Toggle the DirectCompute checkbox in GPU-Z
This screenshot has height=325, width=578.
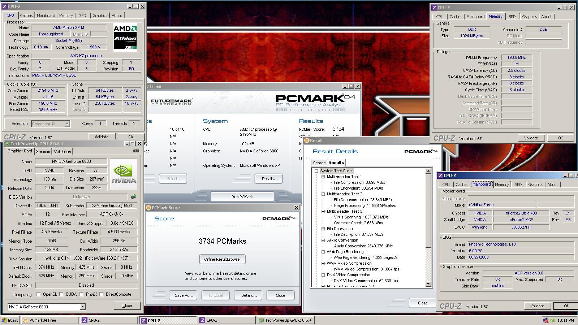pyautogui.click(x=102, y=294)
